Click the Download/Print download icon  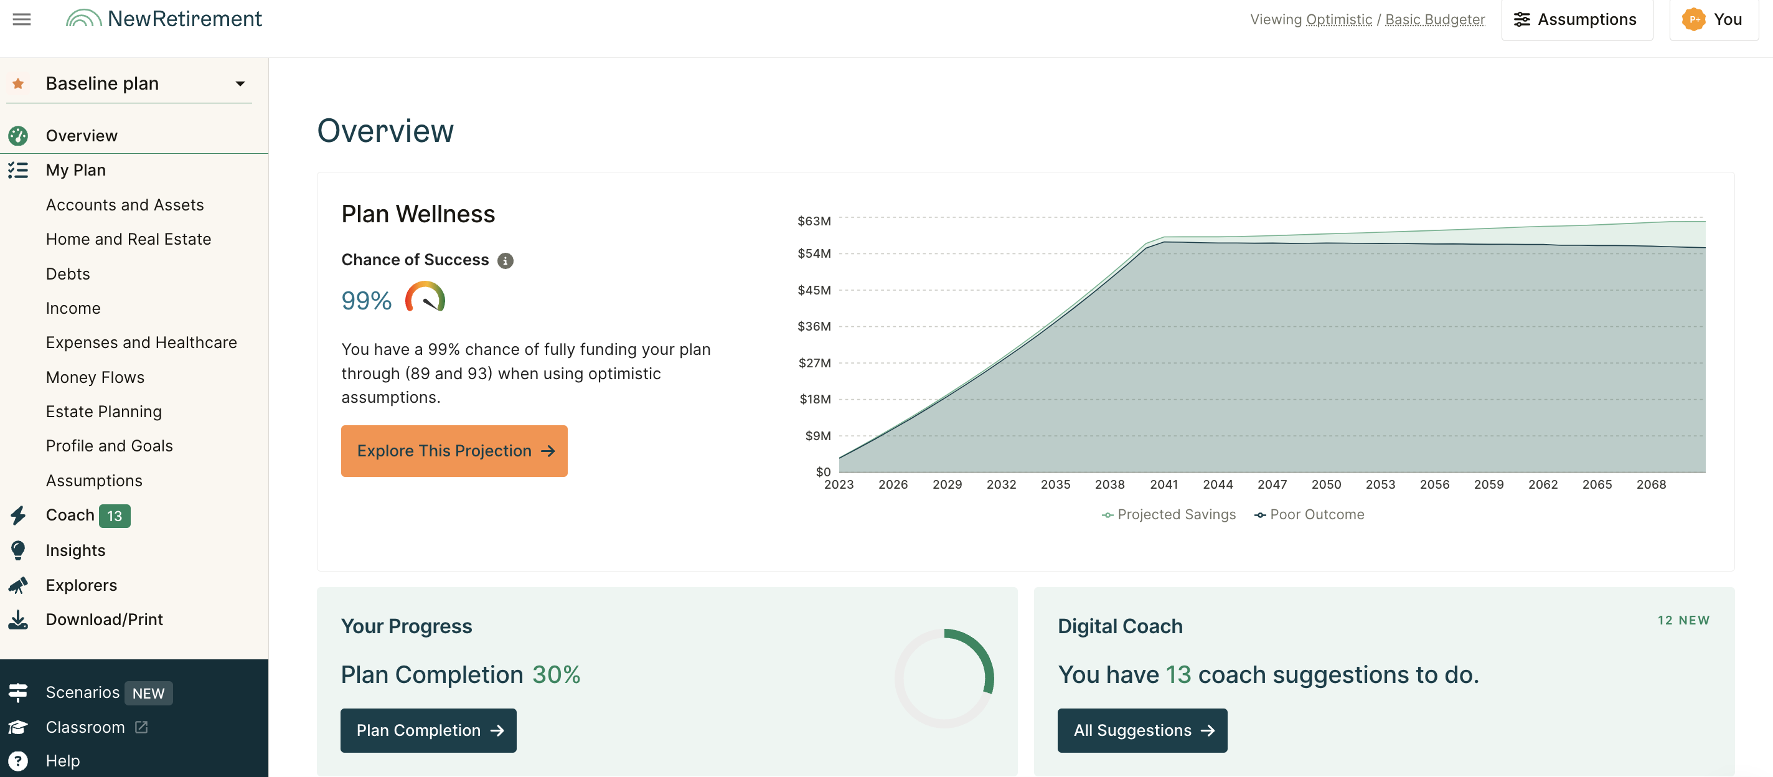(19, 619)
